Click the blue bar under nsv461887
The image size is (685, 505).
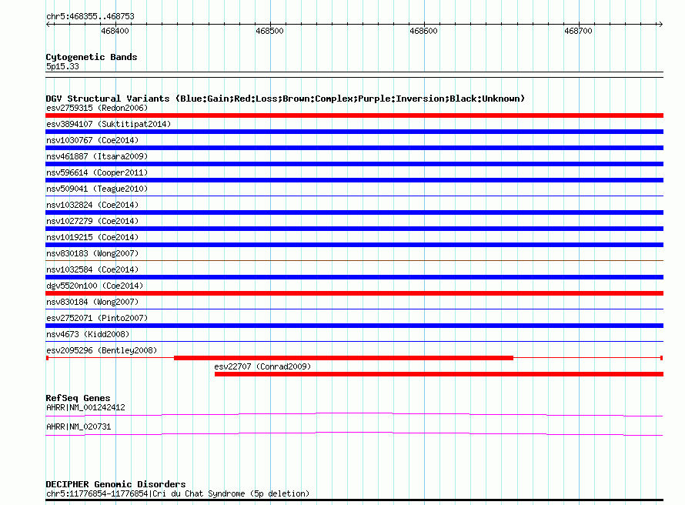(x=354, y=164)
